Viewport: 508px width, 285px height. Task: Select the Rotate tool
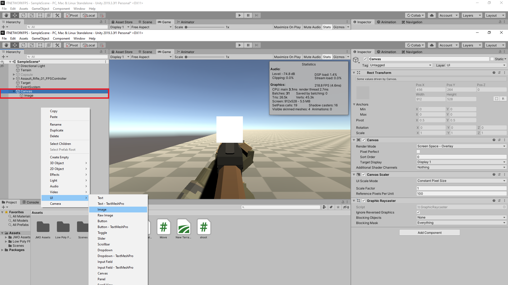pyautogui.click(x=23, y=45)
